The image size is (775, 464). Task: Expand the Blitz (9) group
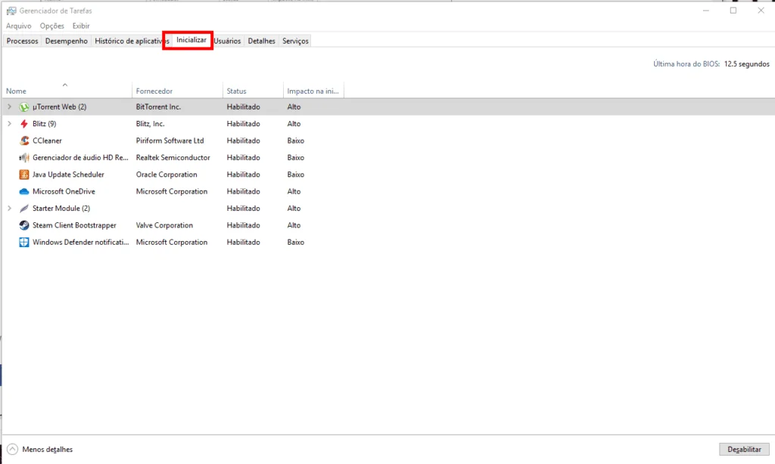[x=9, y=123]
